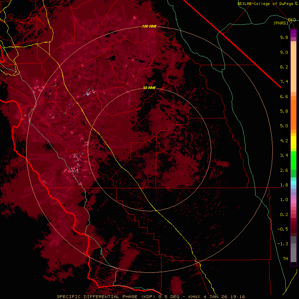
Task: Click the 3.4 scale value
Action: pyautogui.click(x=284, y=155)
